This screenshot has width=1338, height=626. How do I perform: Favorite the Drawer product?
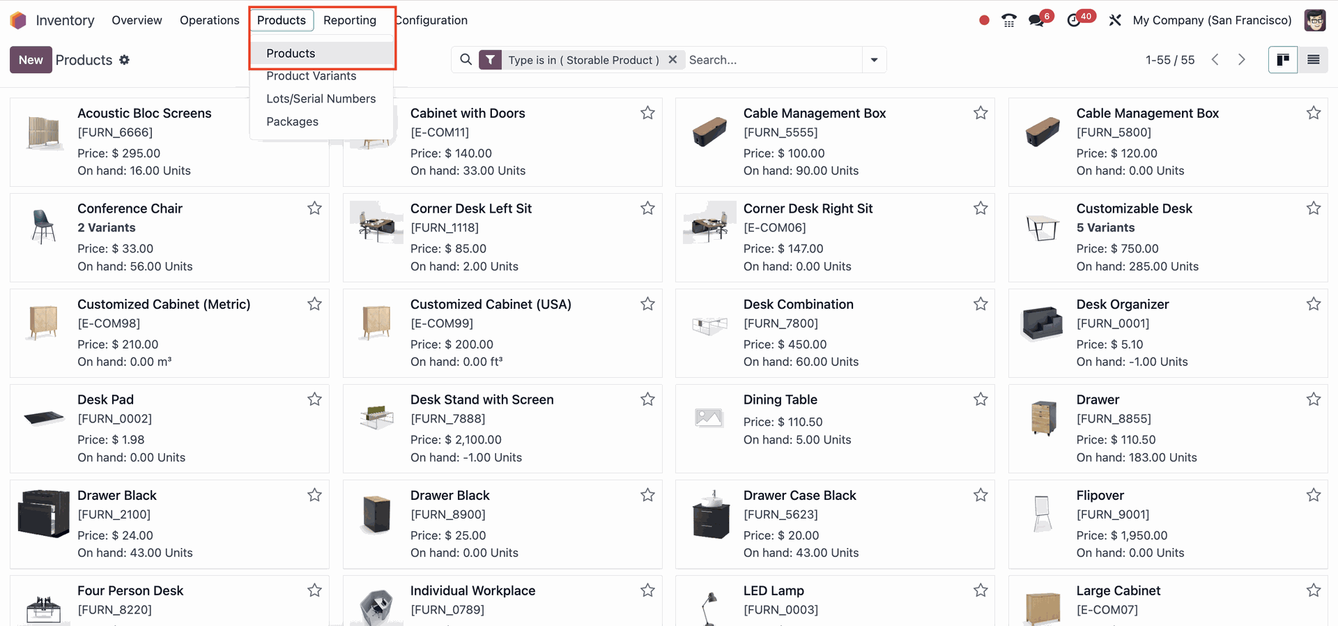[x=1314, y=399]
